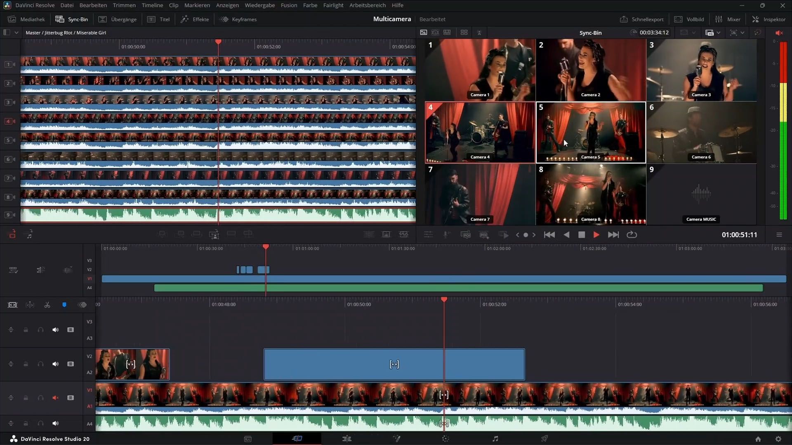
Task: Select the Camera 3 angle thumbnail
Action: (701, 70)
